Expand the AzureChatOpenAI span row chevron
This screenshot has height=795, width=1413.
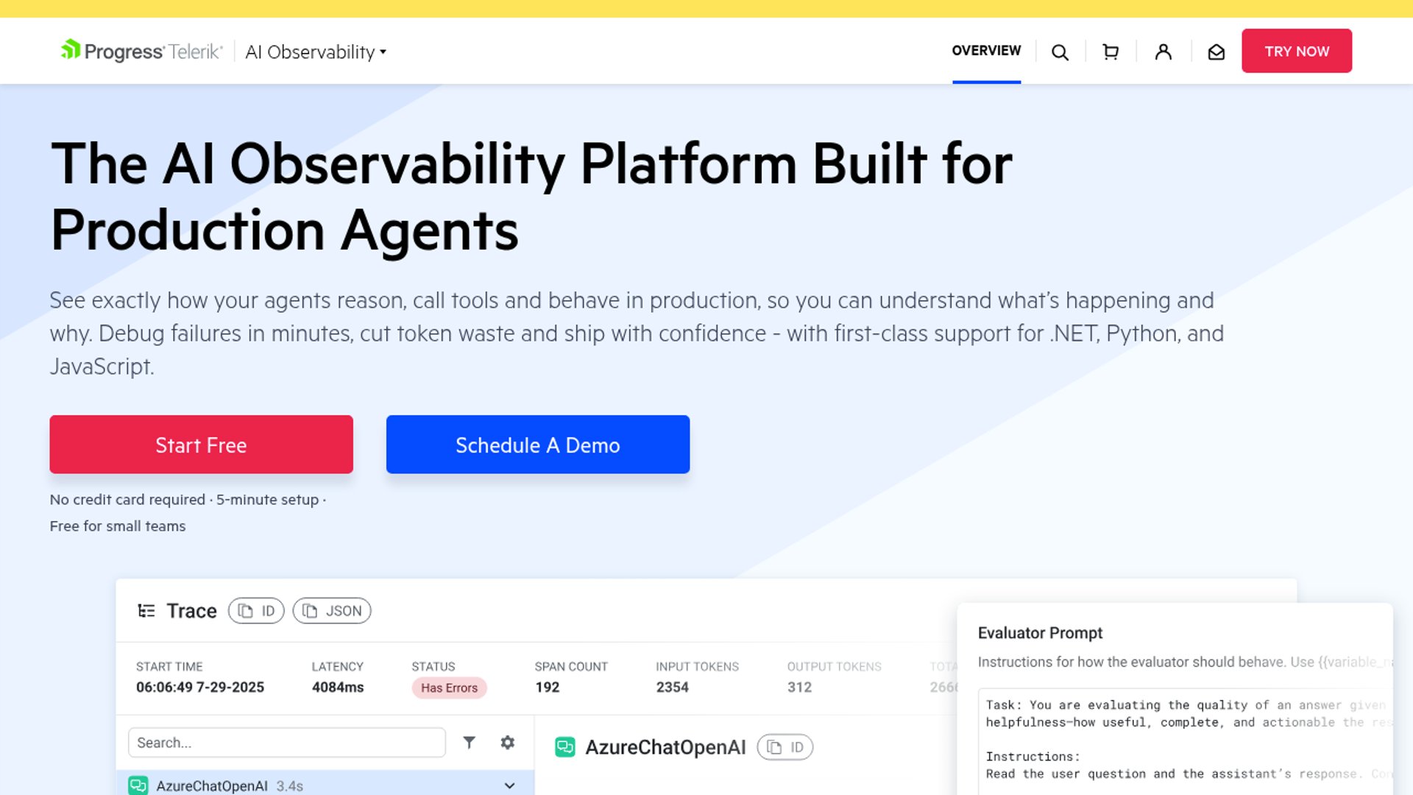509,785
